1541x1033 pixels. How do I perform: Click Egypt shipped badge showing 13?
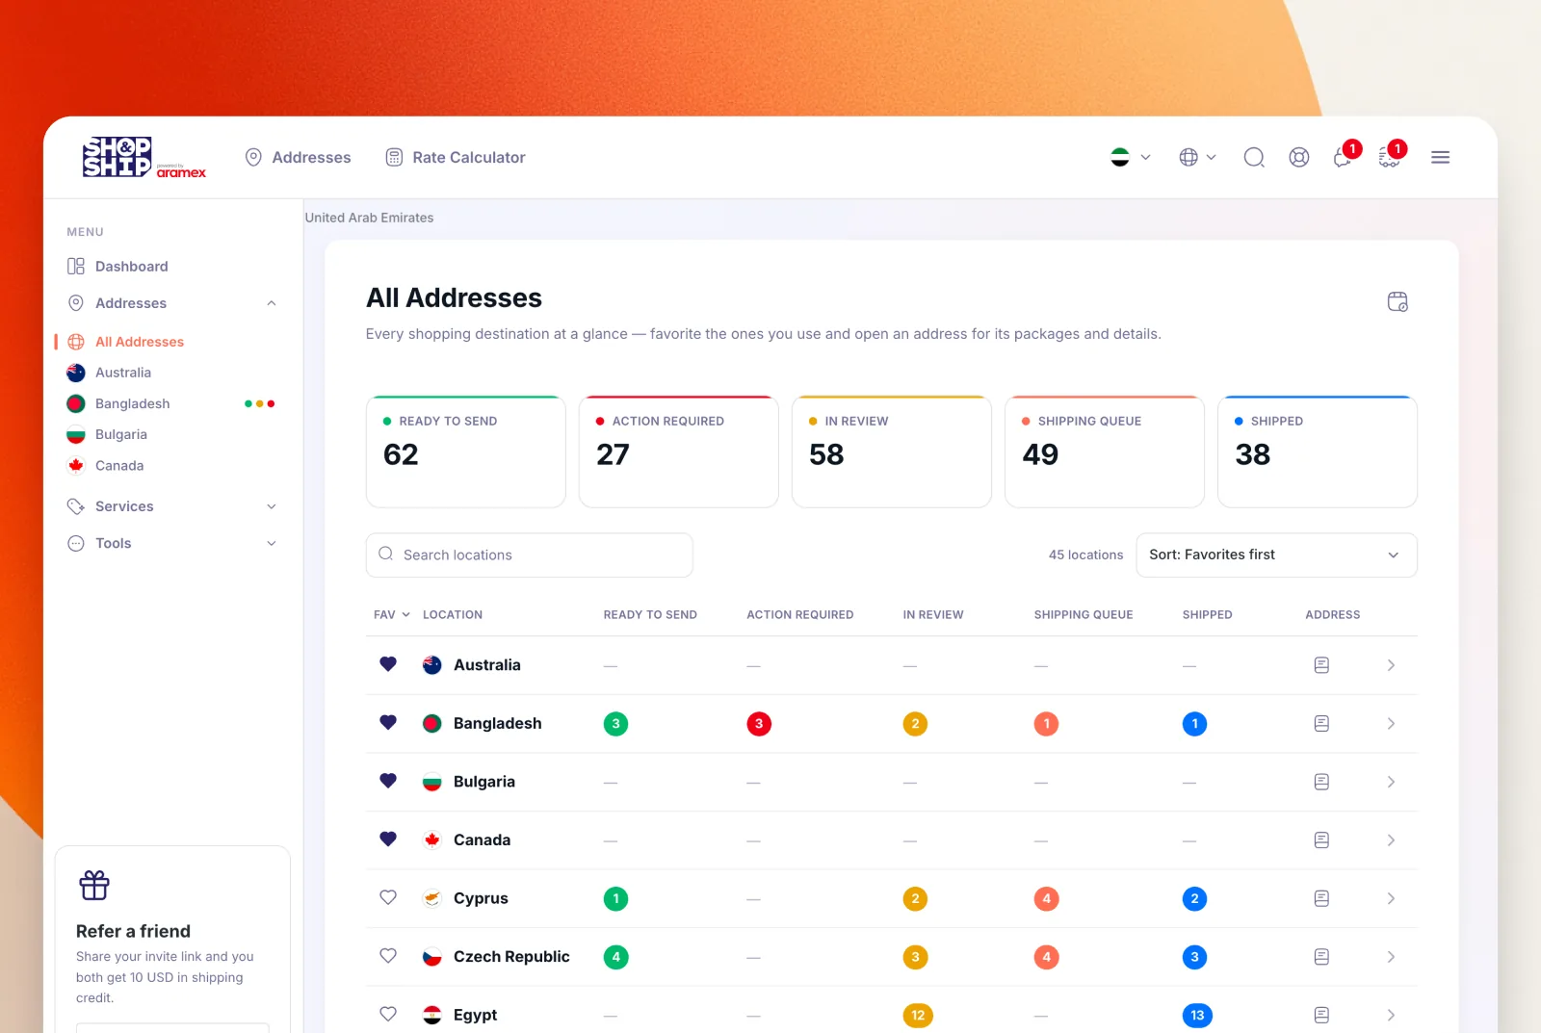pyautogui.click(x=1197, y=1016)
